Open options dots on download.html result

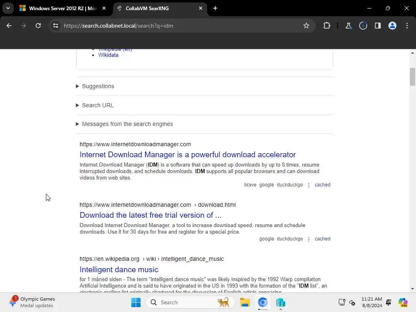click(x=309, y=239)
